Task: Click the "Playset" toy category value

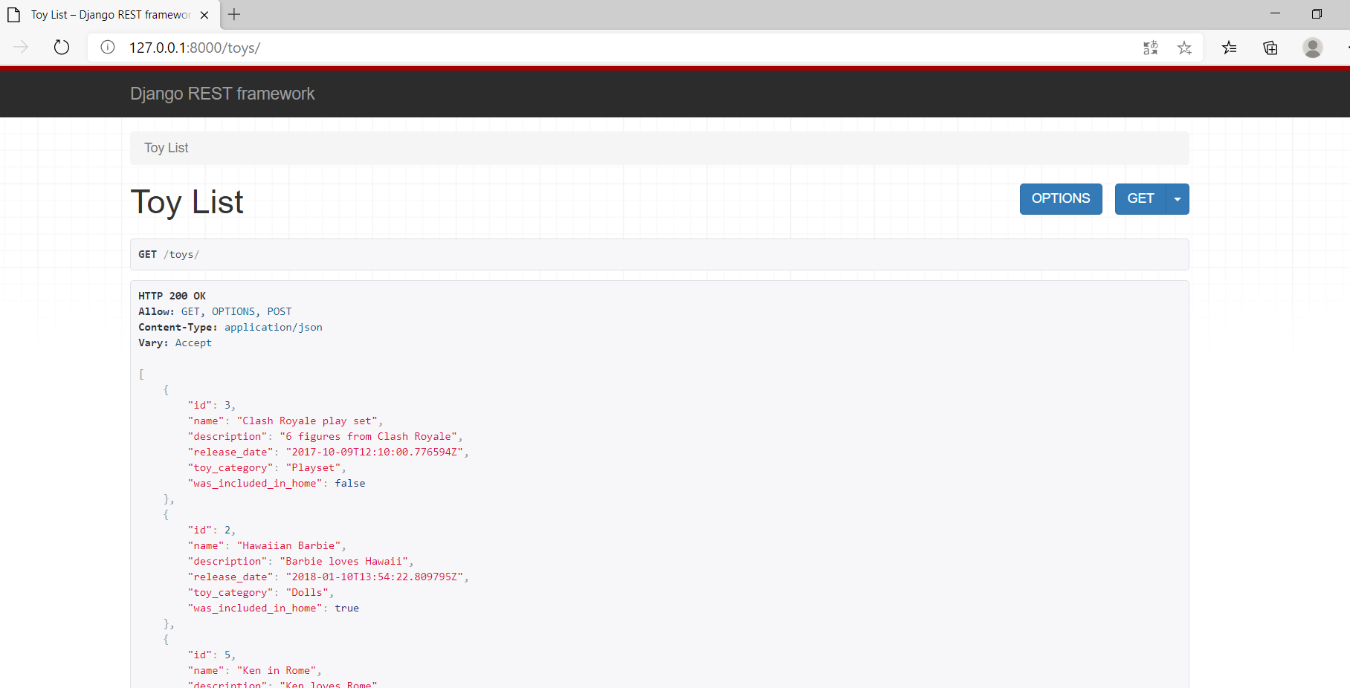Action: click(x=313, y=467)
